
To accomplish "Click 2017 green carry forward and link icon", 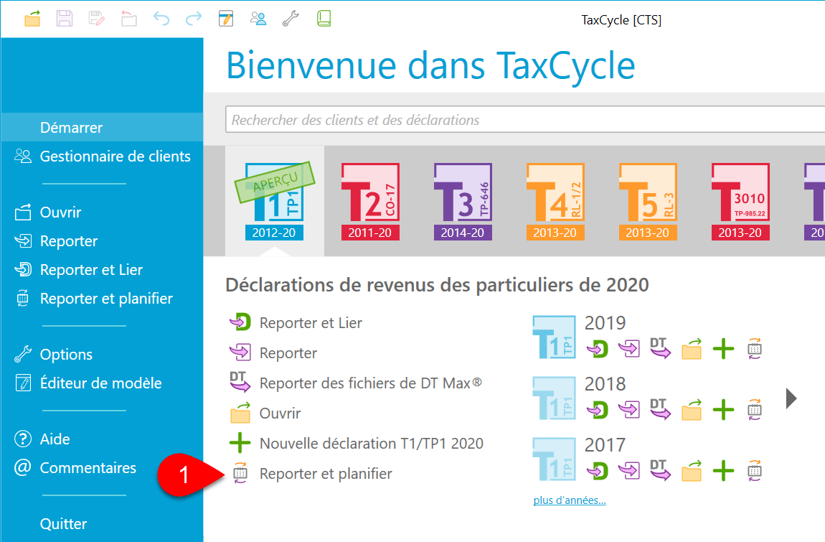I will (598, 470).
